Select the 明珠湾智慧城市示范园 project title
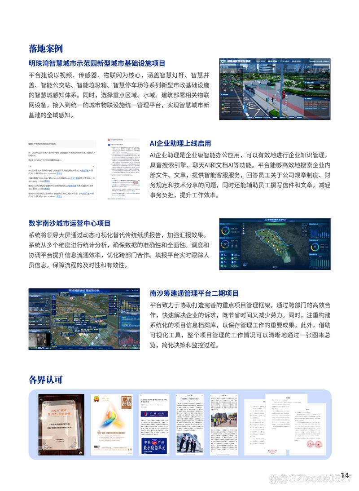The width and height of the screenshot is (359, 491). pyautogui.click(x=97, y=63)
